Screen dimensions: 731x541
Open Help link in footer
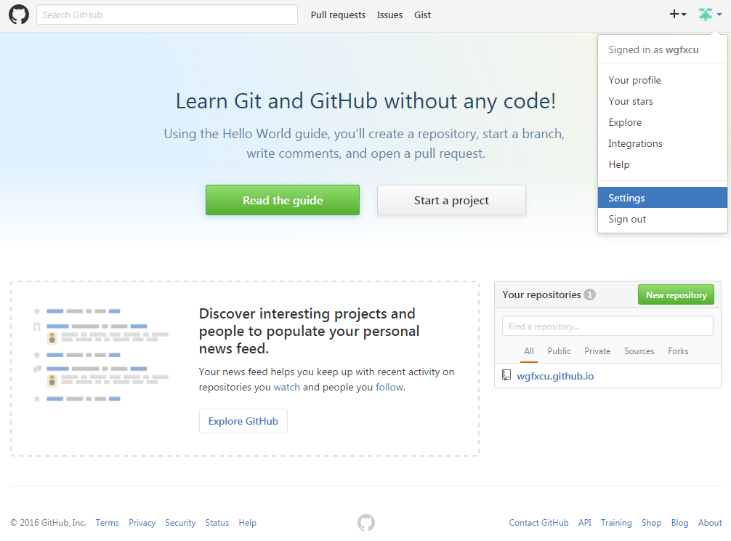[x=248, y=523]
